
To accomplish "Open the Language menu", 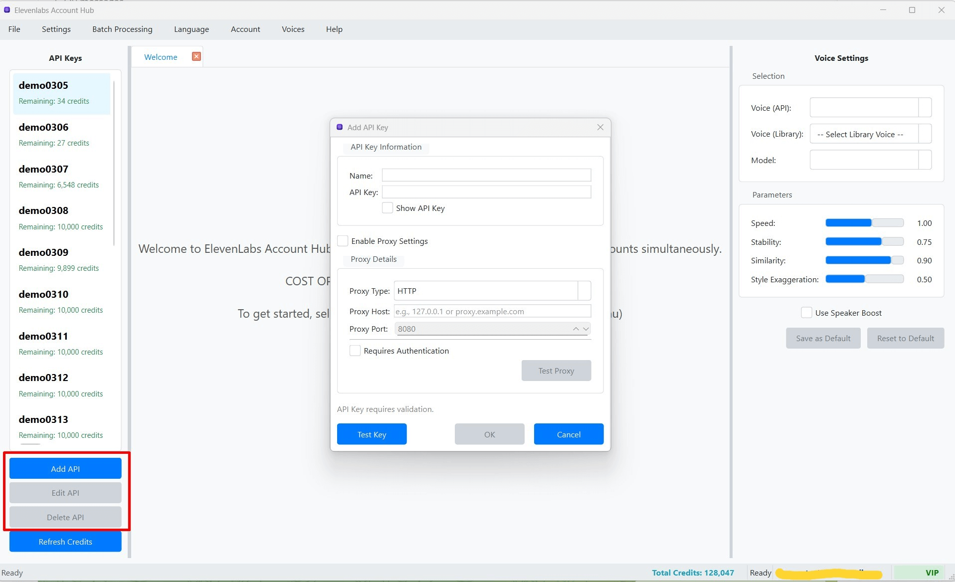I will [191, 29].
